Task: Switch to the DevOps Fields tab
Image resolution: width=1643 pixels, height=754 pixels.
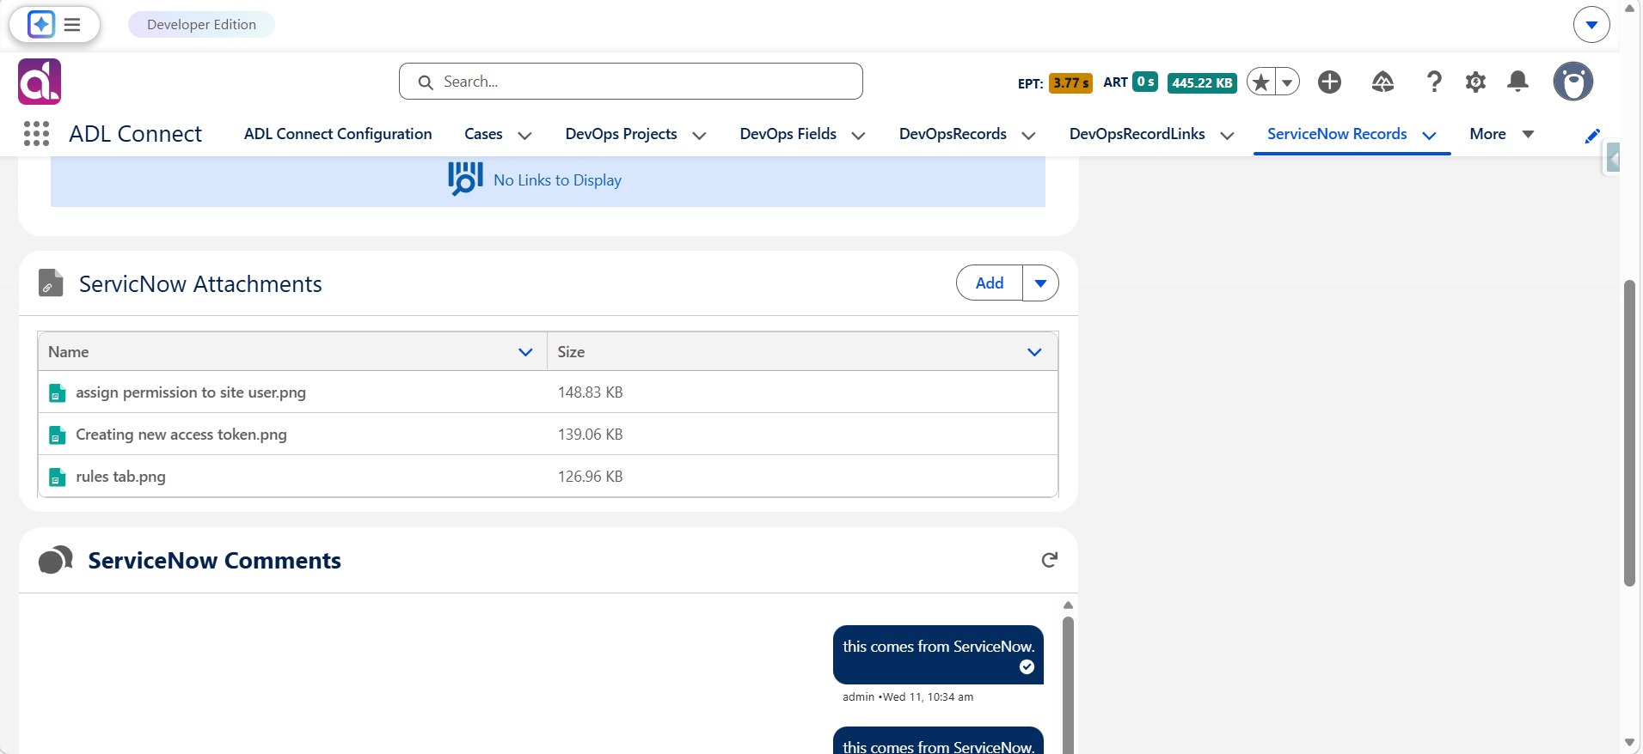Action: tap(788, 134)
